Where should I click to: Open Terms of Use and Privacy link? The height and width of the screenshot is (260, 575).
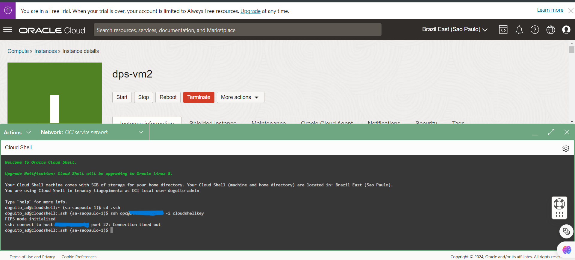click(x=32, y=257)
